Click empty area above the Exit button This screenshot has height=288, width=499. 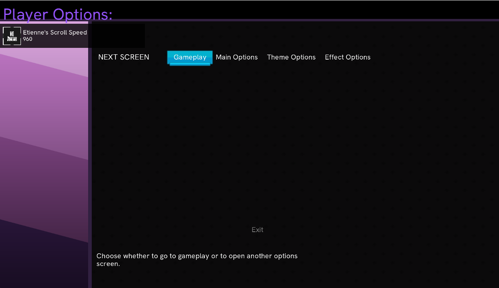258,161
